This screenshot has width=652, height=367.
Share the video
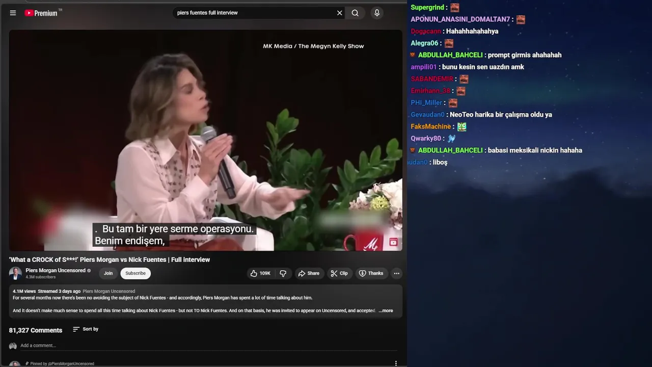pos(309,273)
